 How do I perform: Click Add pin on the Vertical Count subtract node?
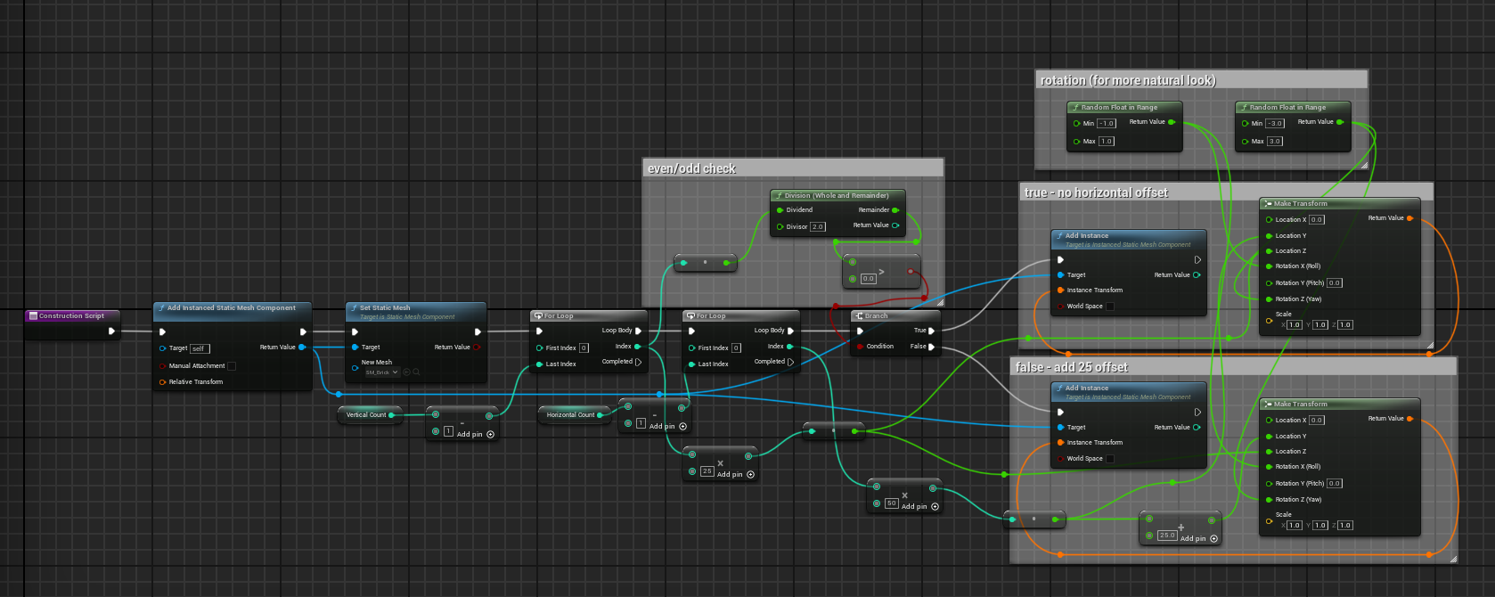tap(490, 434)
